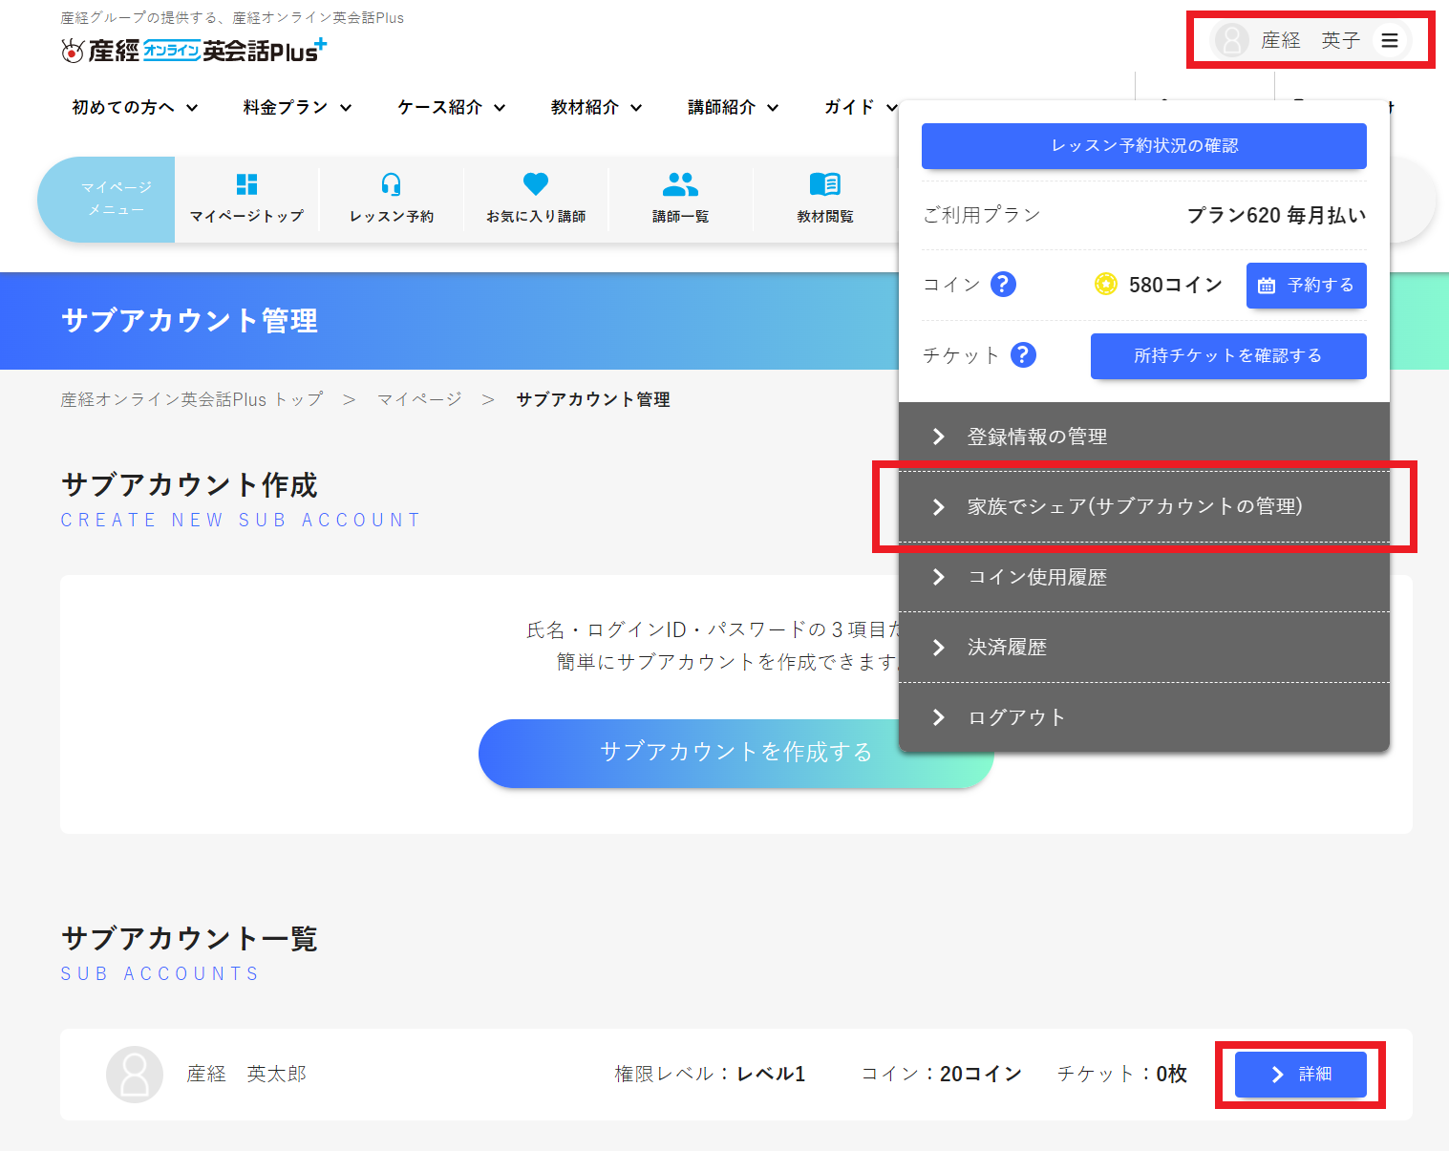The width and height of the screenshot is (1449, 1151).
Task: Click the coin help question mark icon
Action: point(1002,284)
